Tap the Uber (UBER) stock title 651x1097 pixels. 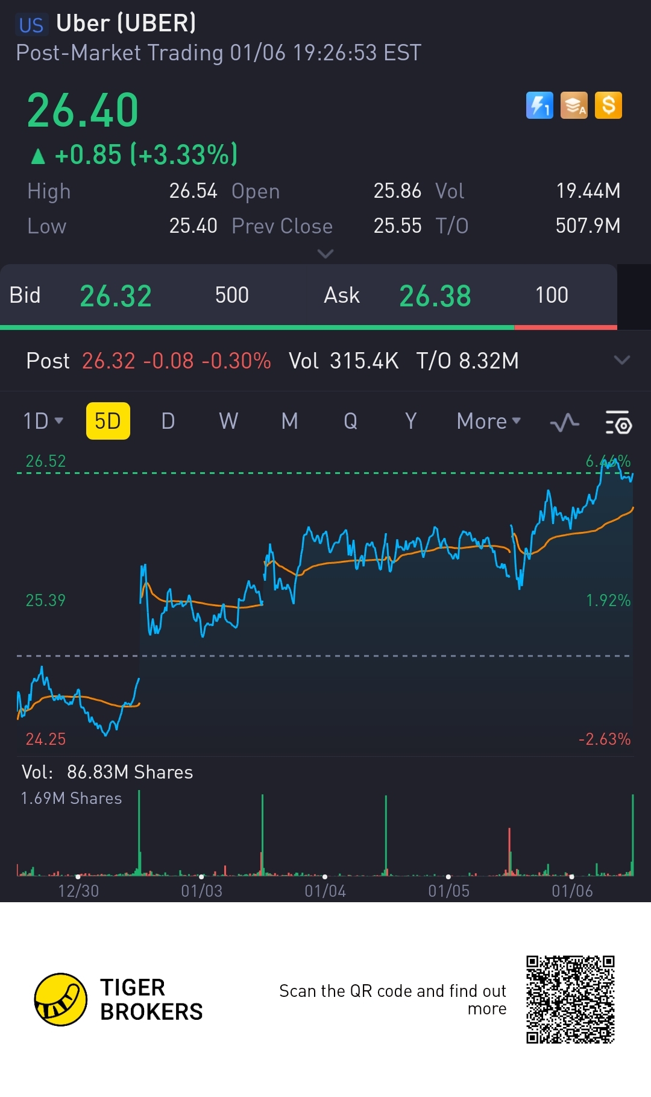pyautogui.click(x=126, y=24)
